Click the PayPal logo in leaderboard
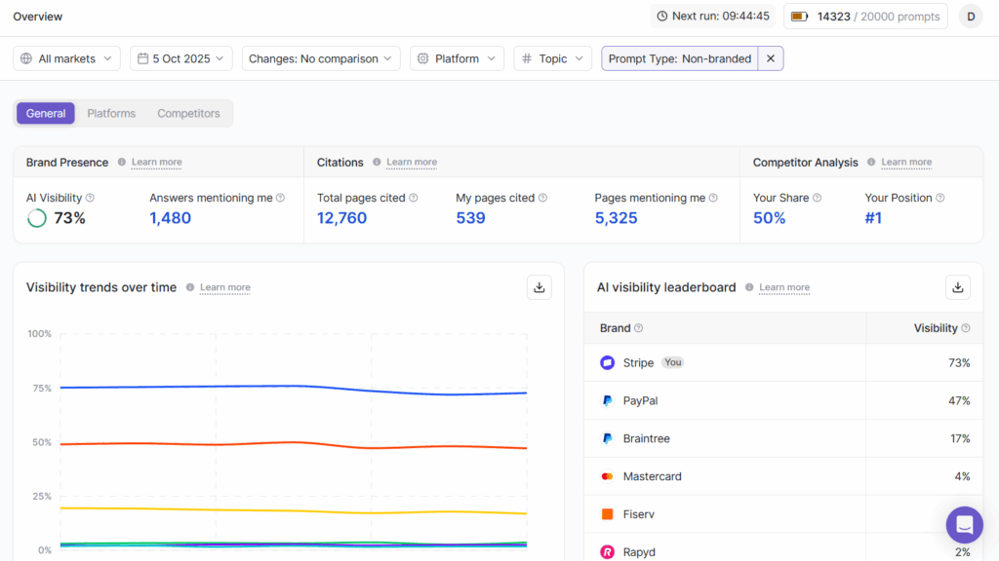Screen dimensions: 999x561 point(607,400)
